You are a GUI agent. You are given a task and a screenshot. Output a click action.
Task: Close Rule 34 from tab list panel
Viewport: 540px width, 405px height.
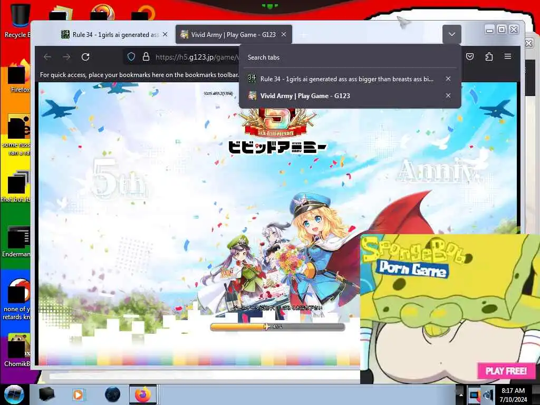tap(448, 79)
